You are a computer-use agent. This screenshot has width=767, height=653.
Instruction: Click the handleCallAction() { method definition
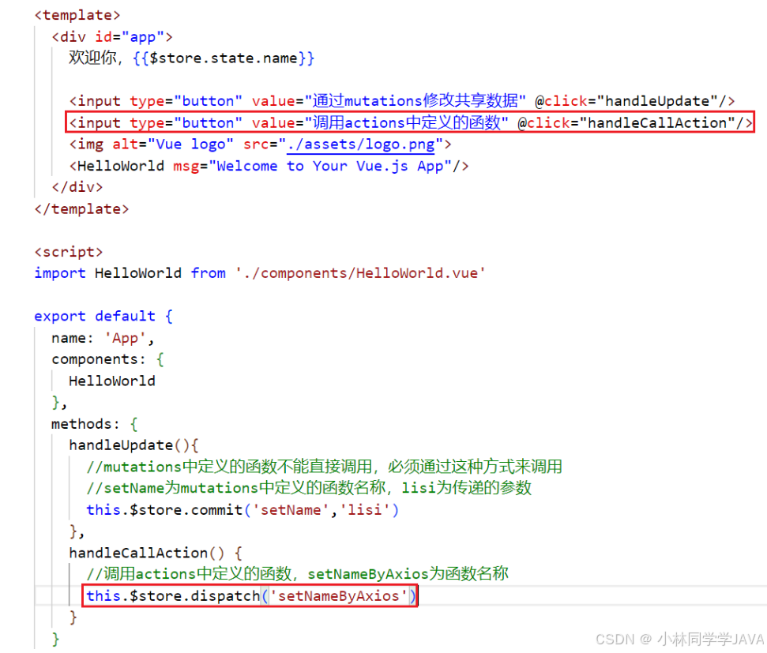click(x=156, y=553)
